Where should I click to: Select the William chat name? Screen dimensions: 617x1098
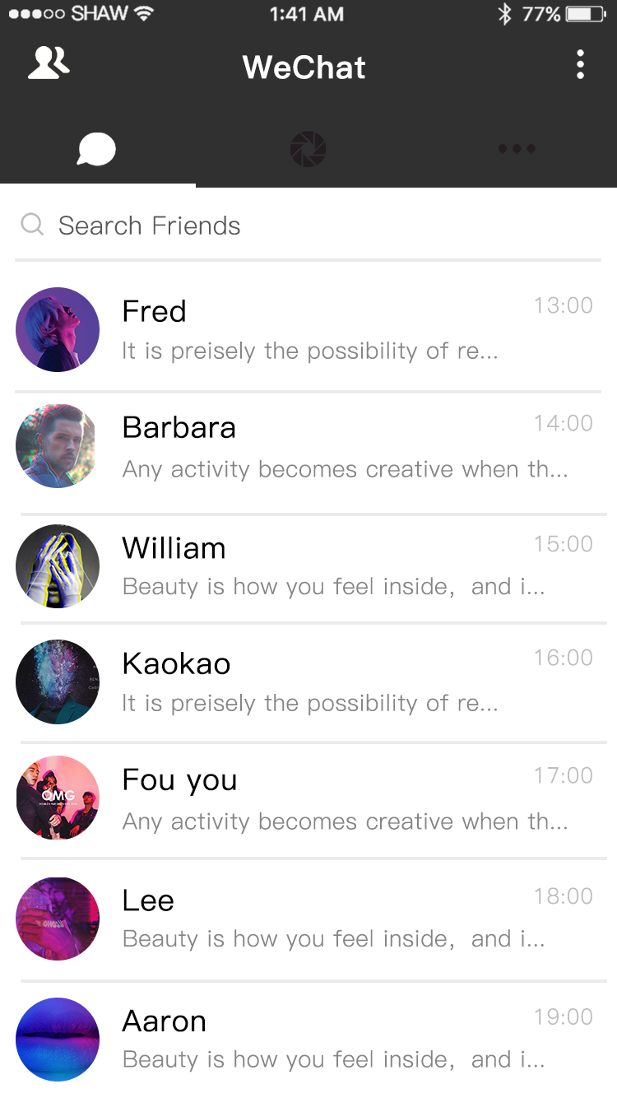point(174,548)
